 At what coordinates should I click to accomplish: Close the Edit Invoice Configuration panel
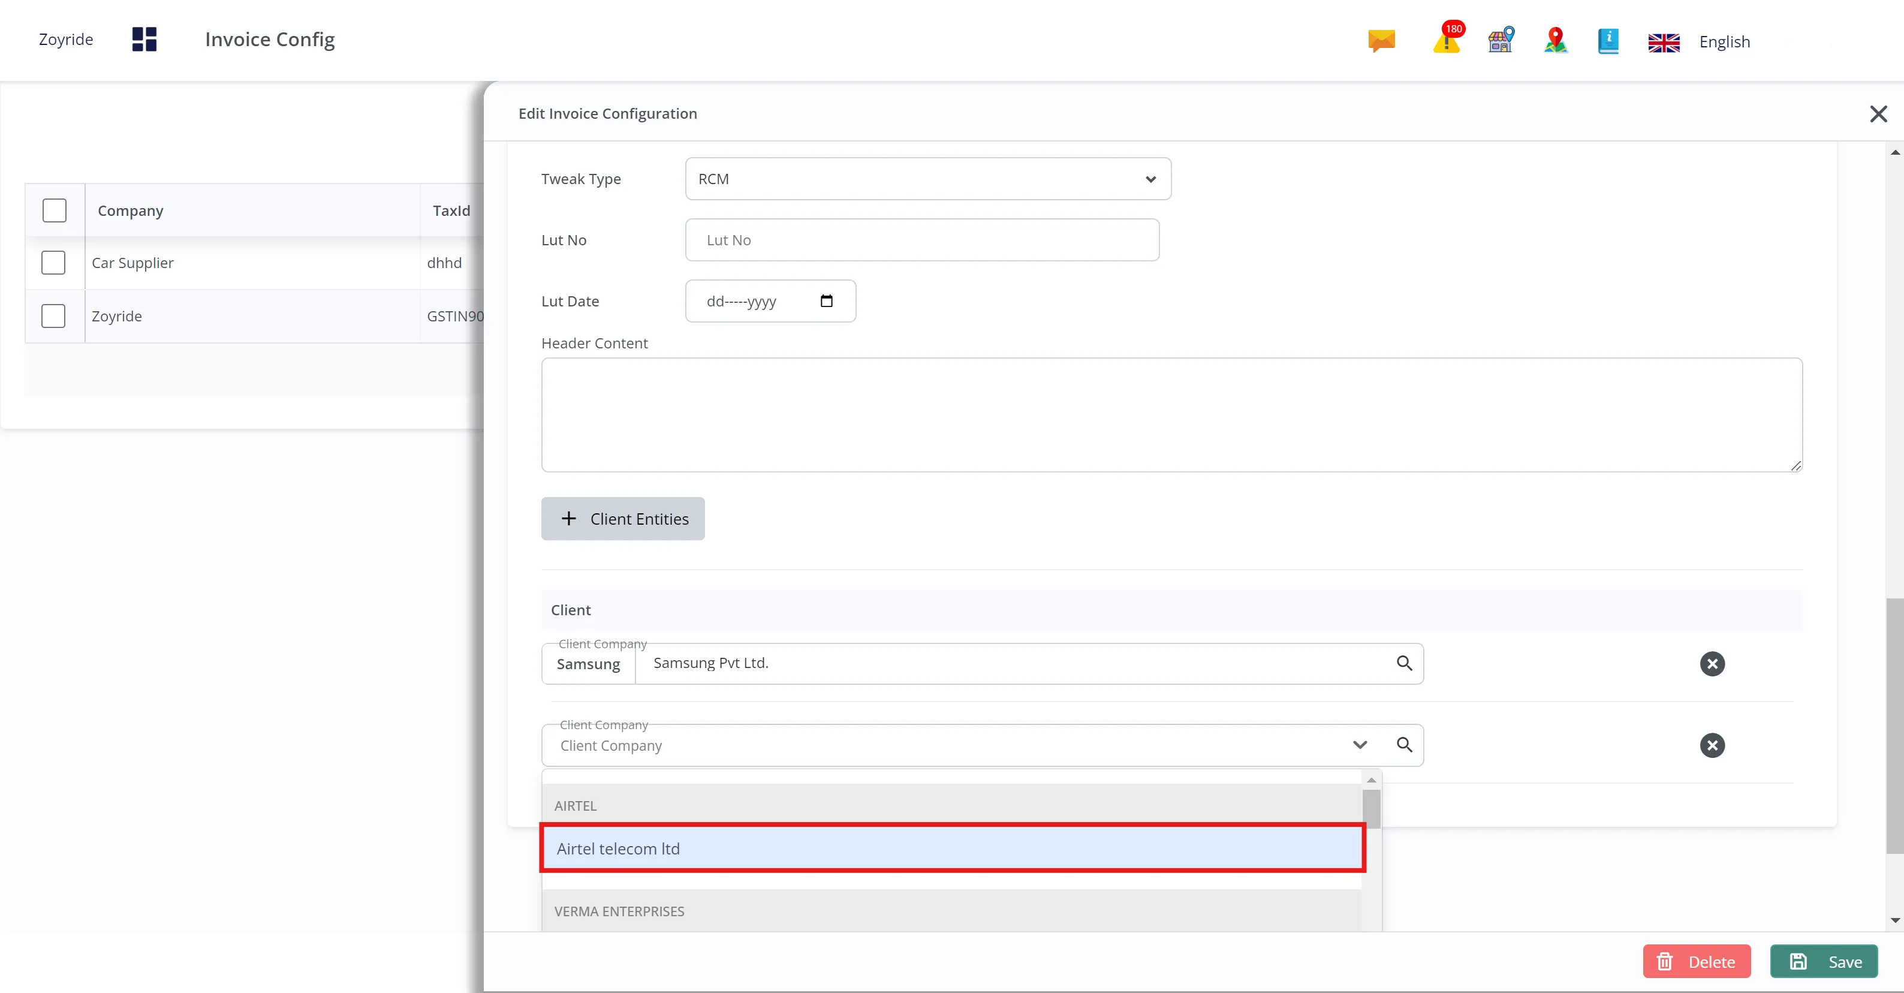1878,114
